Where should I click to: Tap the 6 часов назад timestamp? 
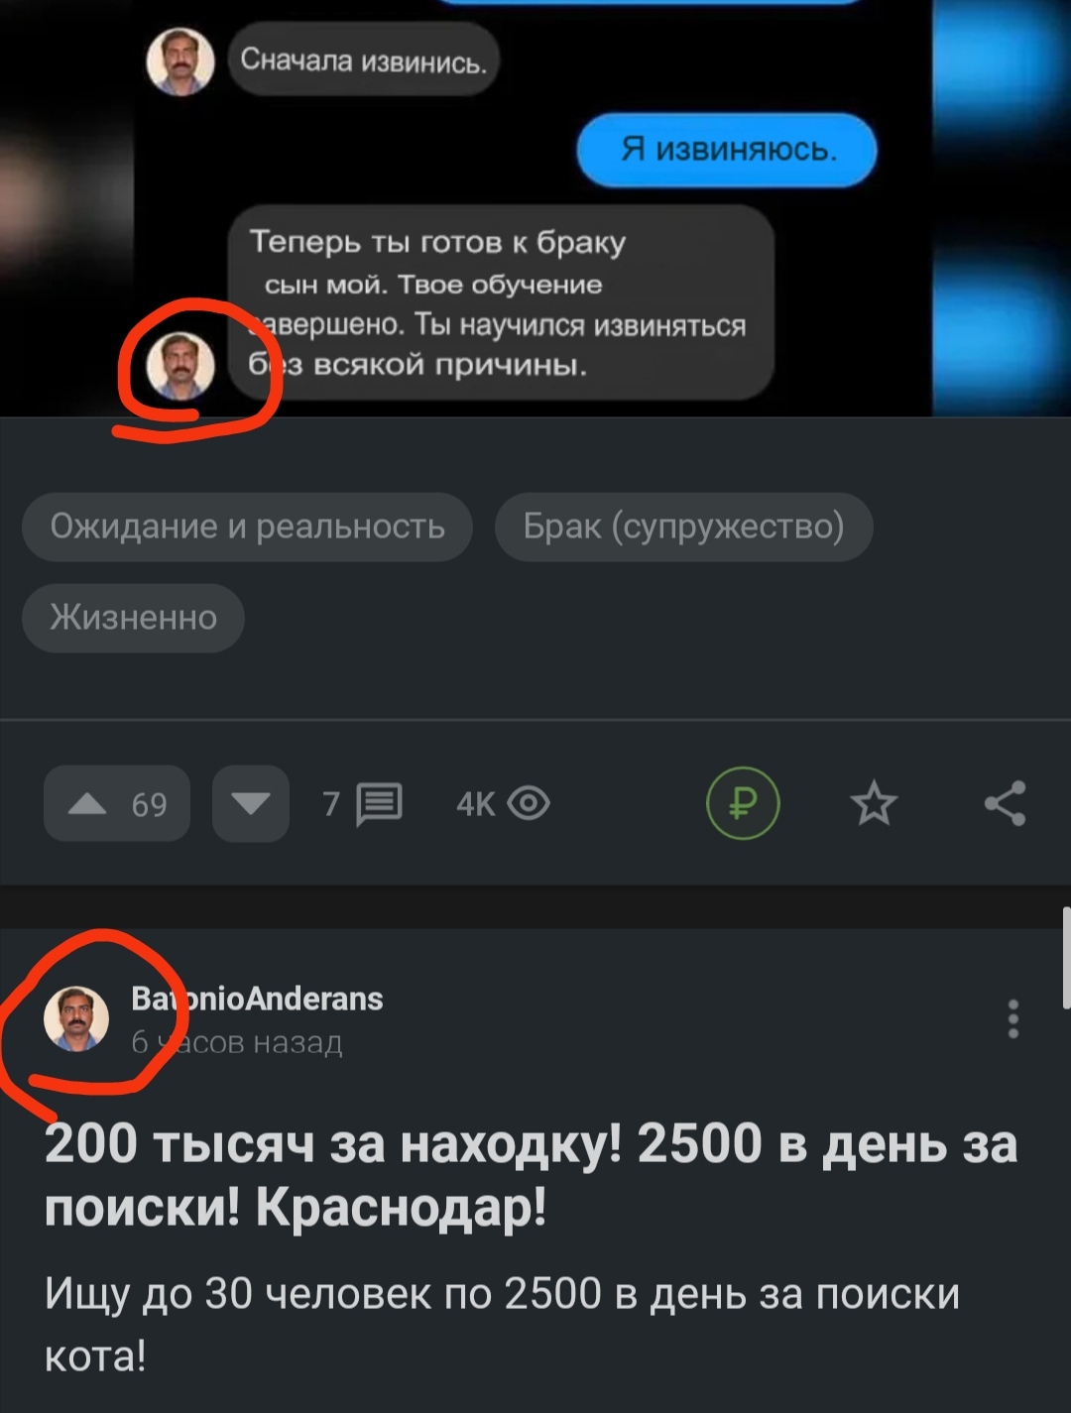tap(237, 1042)
